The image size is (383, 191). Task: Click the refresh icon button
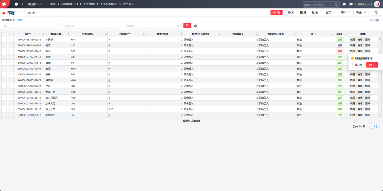click(376, 13)
